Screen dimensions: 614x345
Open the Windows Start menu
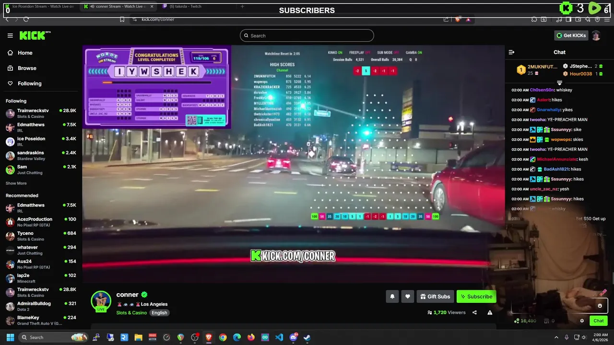click(x=10, y=337)
